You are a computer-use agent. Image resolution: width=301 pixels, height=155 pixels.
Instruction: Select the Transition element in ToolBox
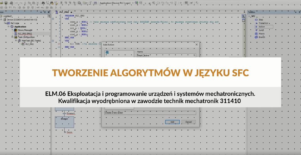[x=263, y=23]
